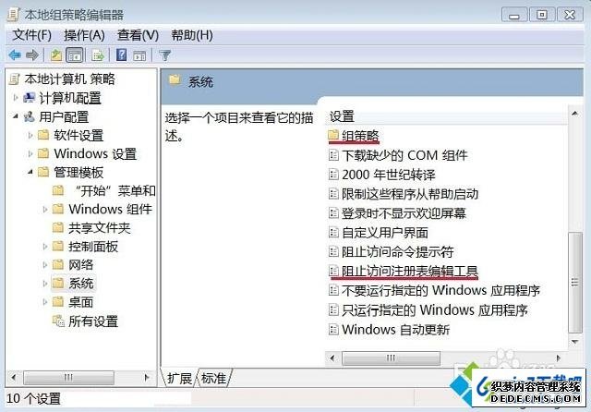Collapse the 用户配置 tree node
Image resolution: width=591 pixels, height=412 pixels.
click(x=16, y=116)
